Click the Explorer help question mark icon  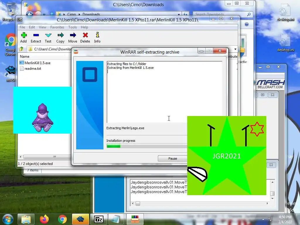click(x=247, y=24)
